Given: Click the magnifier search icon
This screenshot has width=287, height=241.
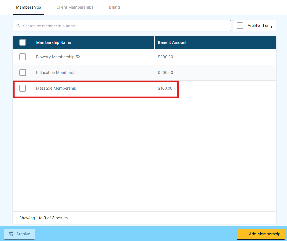Looking at the screenshot, I should (18, 26).
